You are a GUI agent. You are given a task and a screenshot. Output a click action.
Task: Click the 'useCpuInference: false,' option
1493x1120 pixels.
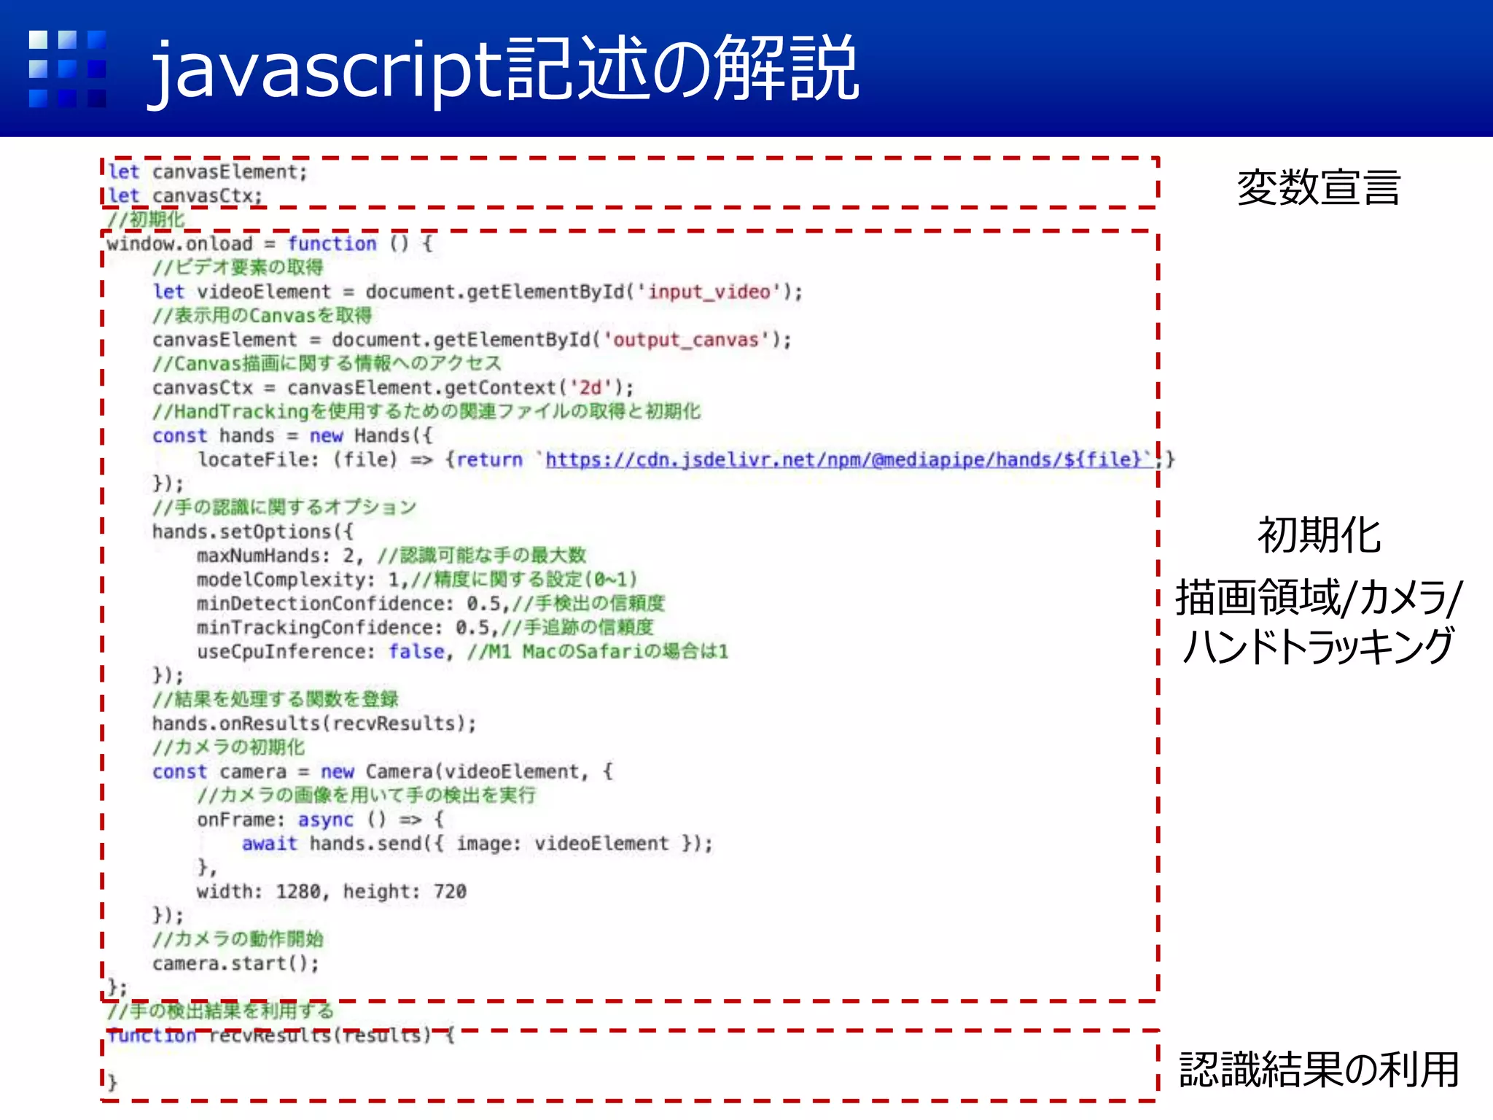click(x=325, y=652)
